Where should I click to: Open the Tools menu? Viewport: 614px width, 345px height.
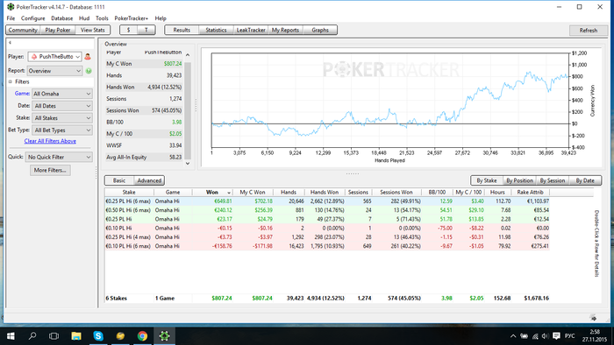[x=102, y=18]
